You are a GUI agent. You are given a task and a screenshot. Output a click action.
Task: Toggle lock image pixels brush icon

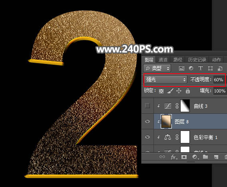(x=170, y=91)
